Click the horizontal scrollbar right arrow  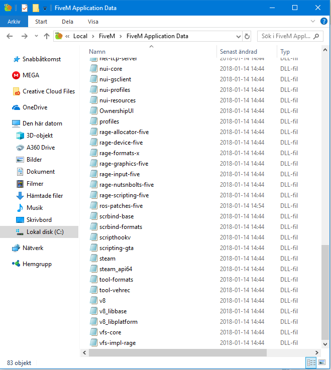point(317,352)
